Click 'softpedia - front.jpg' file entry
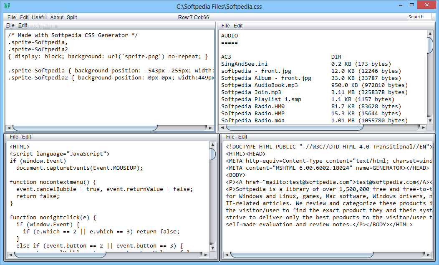 tap(256, 71)
